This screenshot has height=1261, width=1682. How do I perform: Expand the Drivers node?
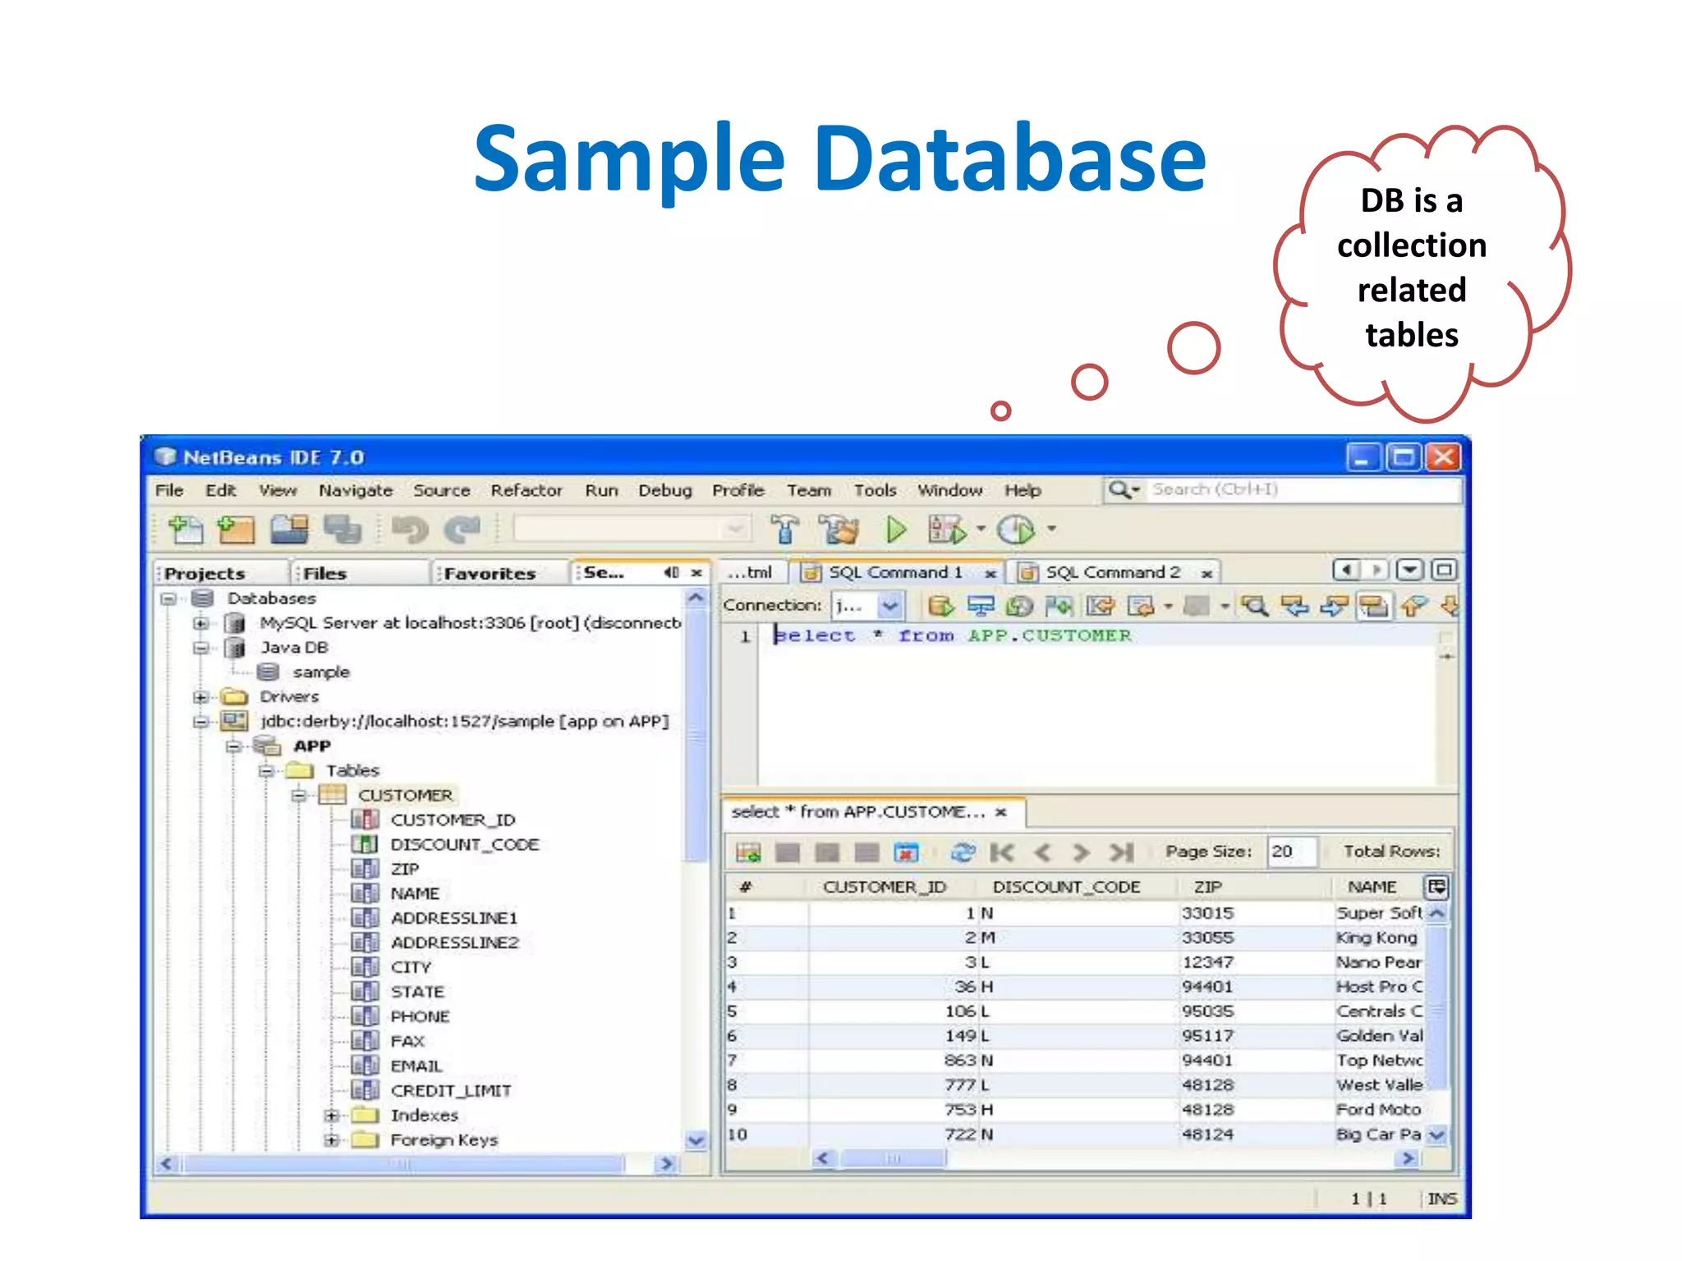pyautogui.click(x=200, y=697)
